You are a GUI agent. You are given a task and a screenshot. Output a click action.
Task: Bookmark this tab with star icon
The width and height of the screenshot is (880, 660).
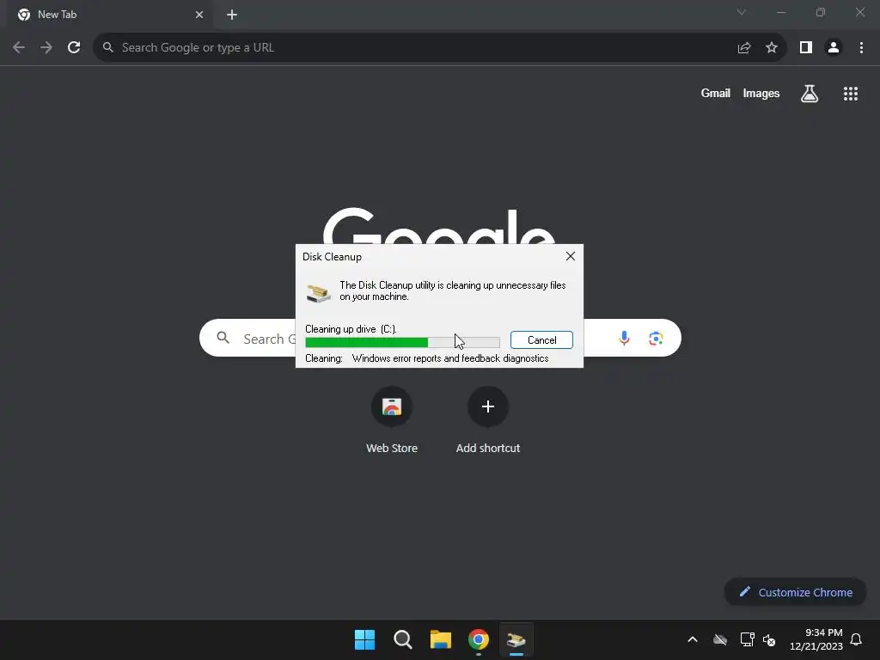point(772,48)
